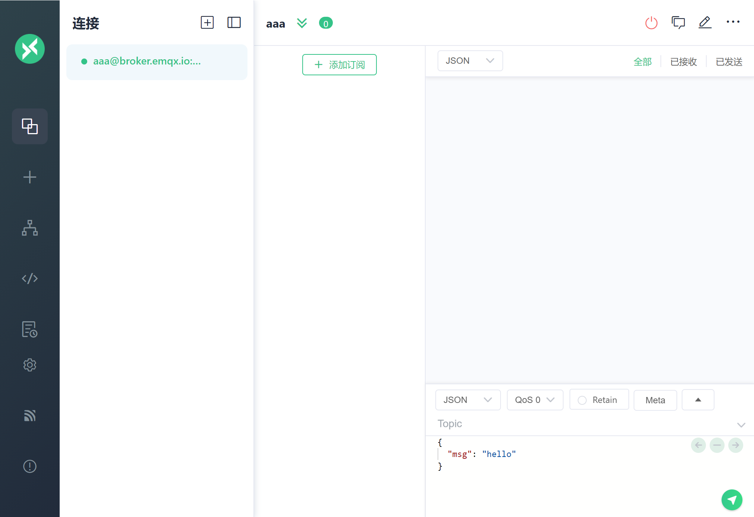Viewport: 754px width, 517px height.
Task: Expand the Topic history chevron
Action: (x=741, y=425)
